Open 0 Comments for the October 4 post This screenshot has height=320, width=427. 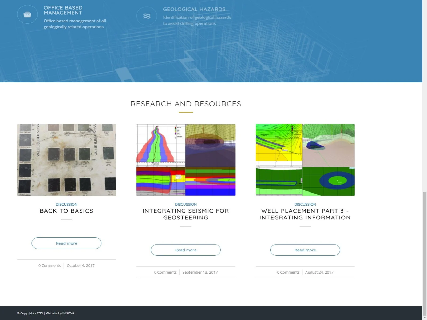[x=50, y=266]
